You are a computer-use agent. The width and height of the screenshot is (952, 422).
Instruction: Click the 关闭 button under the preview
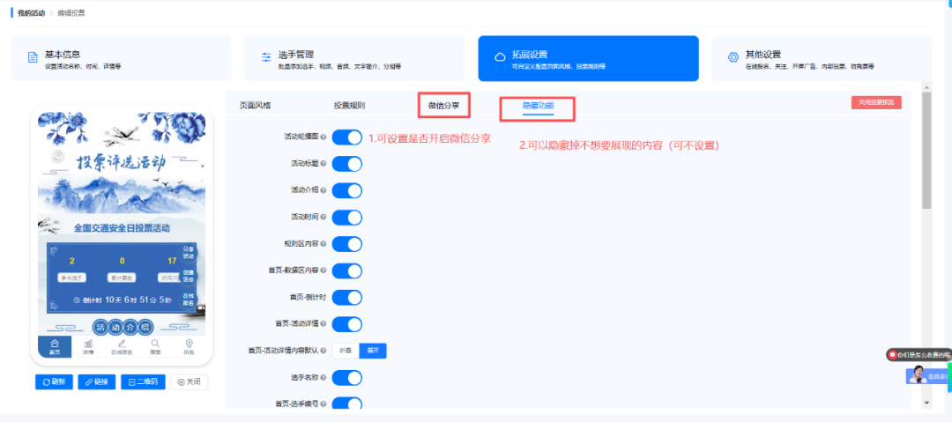coord(190,382)
